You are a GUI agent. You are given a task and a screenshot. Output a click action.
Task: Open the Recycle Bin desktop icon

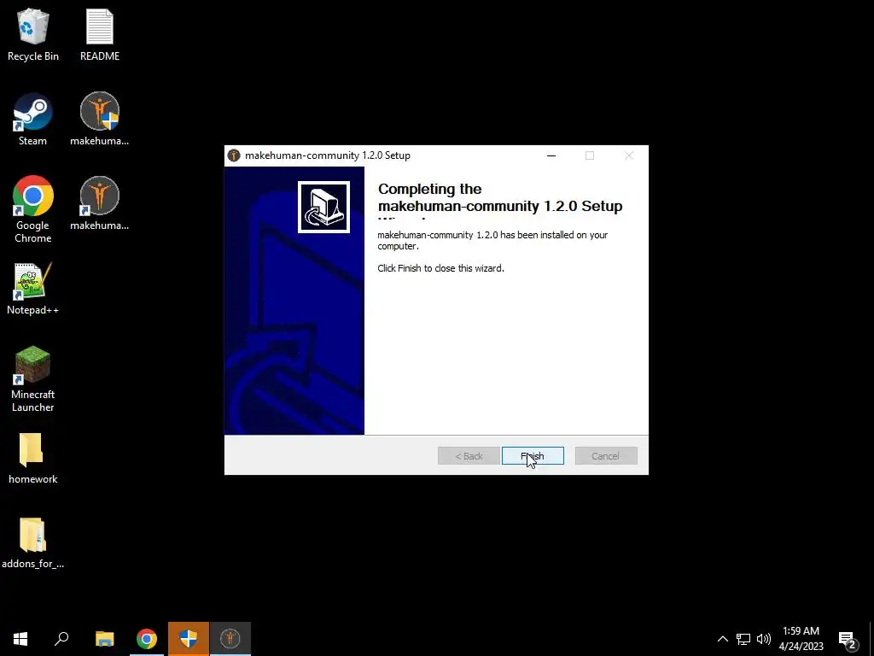pos(33,34)
